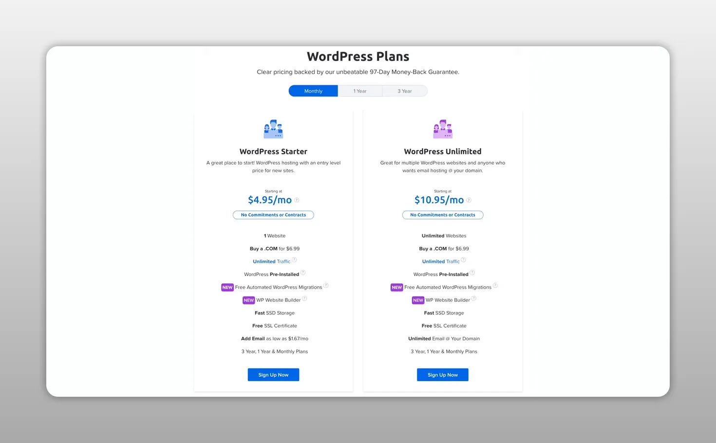
Task: Click 'Fast SSD Storage' in Unlimited plan
Action: coord(444,313)
